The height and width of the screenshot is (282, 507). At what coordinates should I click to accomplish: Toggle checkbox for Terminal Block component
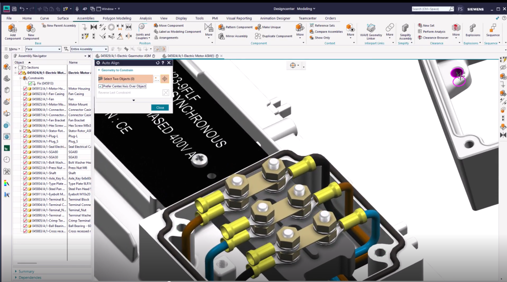click(25, 200)
